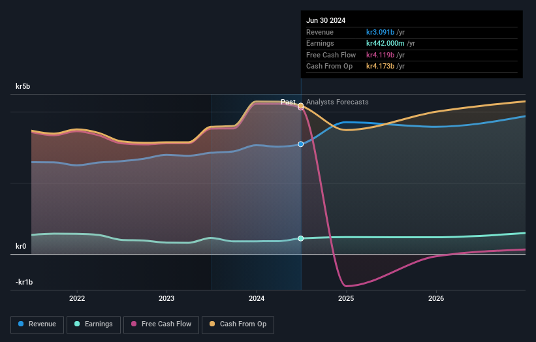This screenshot has width=536, height=342.
Task: Toggle the Cash From Op legend button
Action: (x=238, y=324)
